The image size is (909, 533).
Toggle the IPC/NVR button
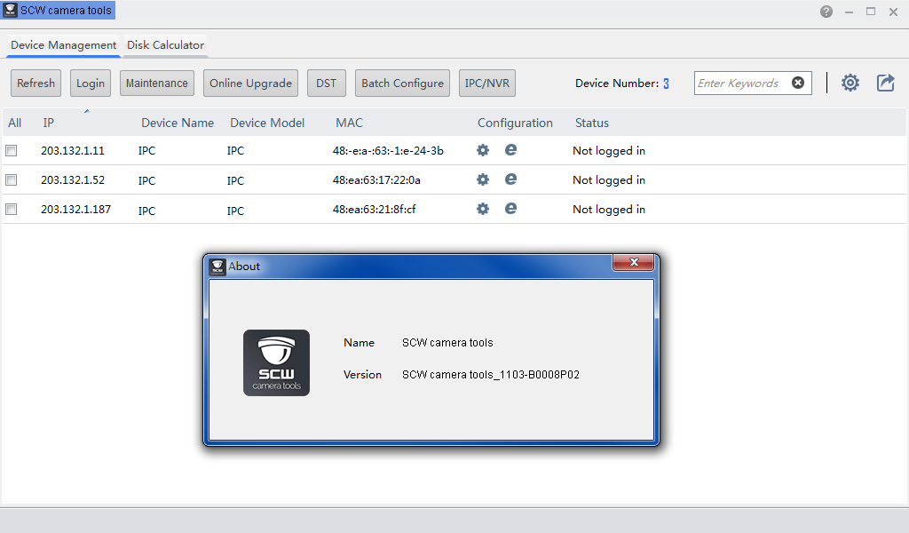tap(487, 83)
